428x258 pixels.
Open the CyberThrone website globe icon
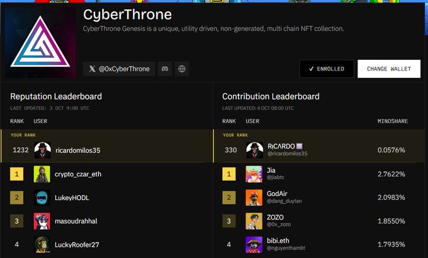(182, 69)
